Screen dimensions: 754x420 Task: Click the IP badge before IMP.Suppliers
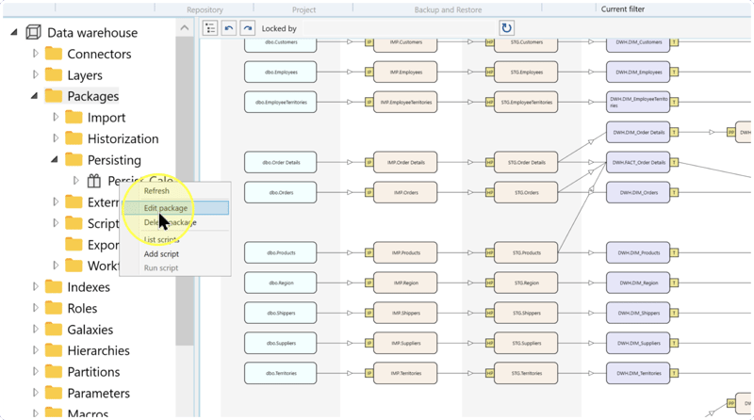tap(369, 343)
